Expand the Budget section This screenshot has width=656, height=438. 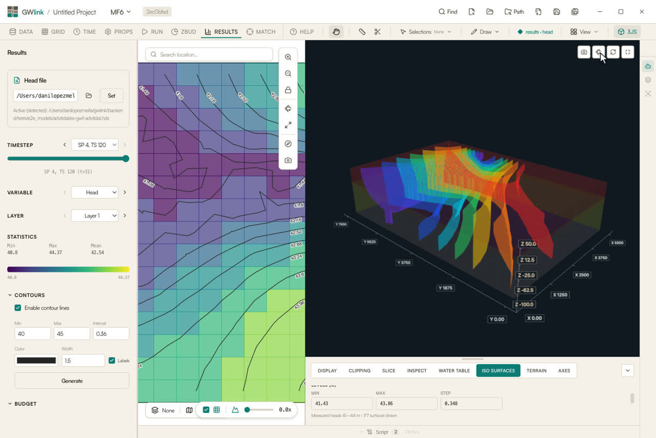click(x=23, y=404)
